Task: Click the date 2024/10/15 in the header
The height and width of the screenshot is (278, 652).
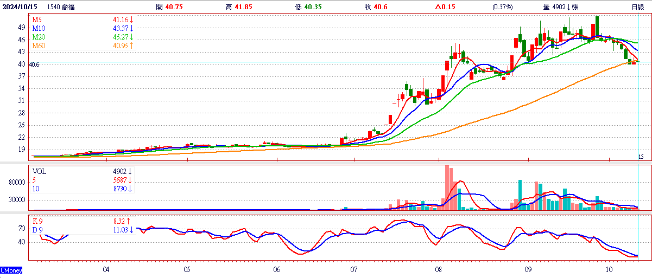Action: click(x=20, y=7)
